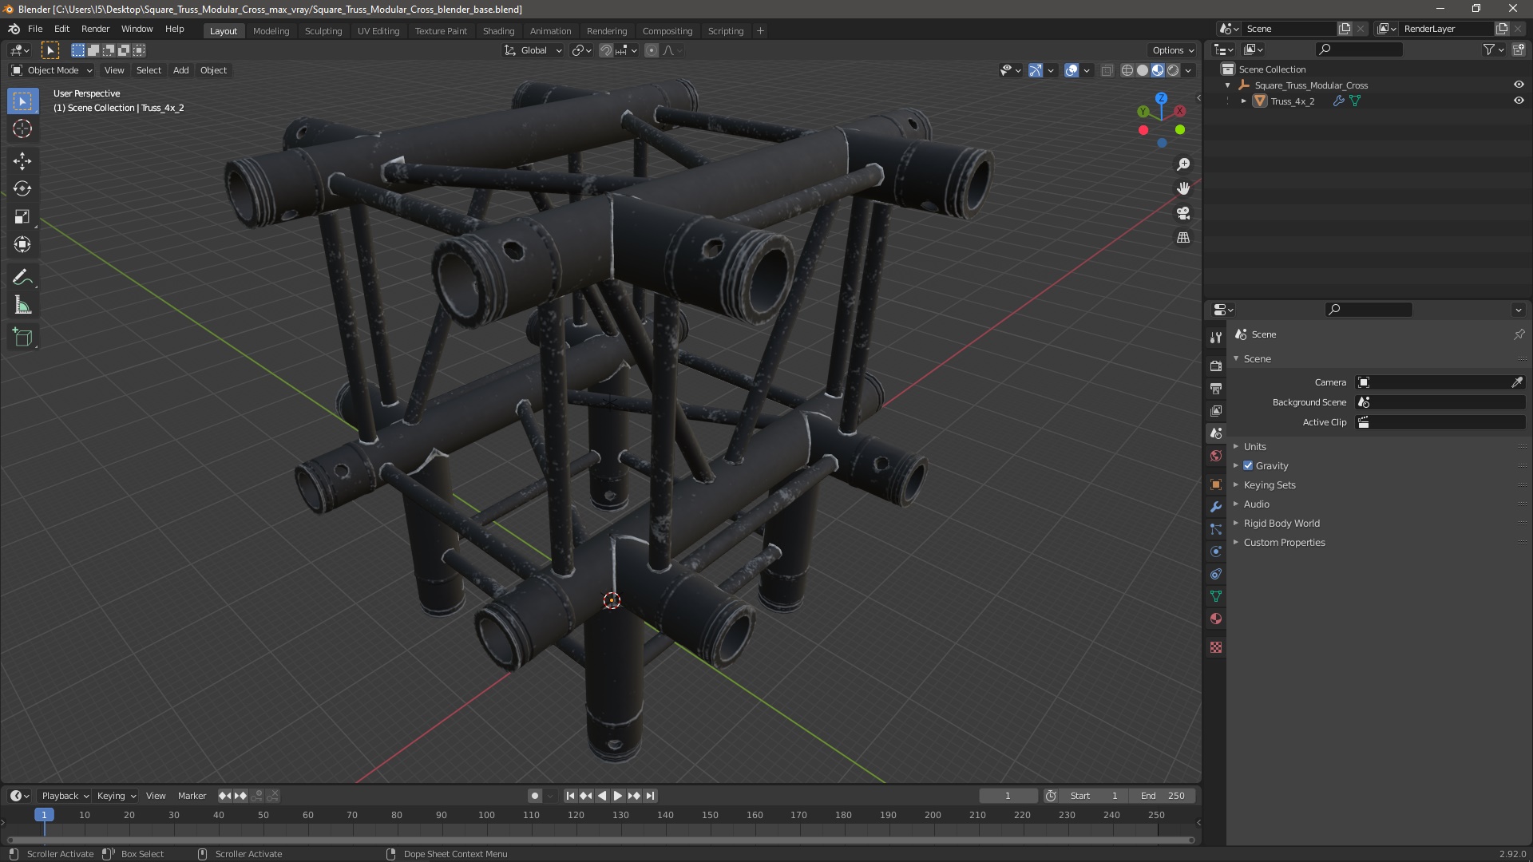
Task: Switch to the Shading workspace tab
Action: pos(498,31)
